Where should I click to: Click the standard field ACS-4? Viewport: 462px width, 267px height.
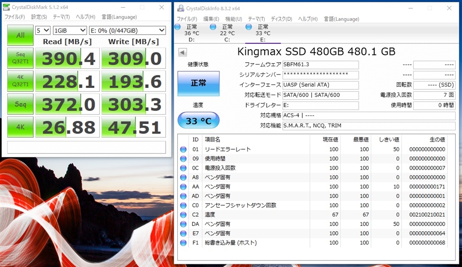coord(369,115)
